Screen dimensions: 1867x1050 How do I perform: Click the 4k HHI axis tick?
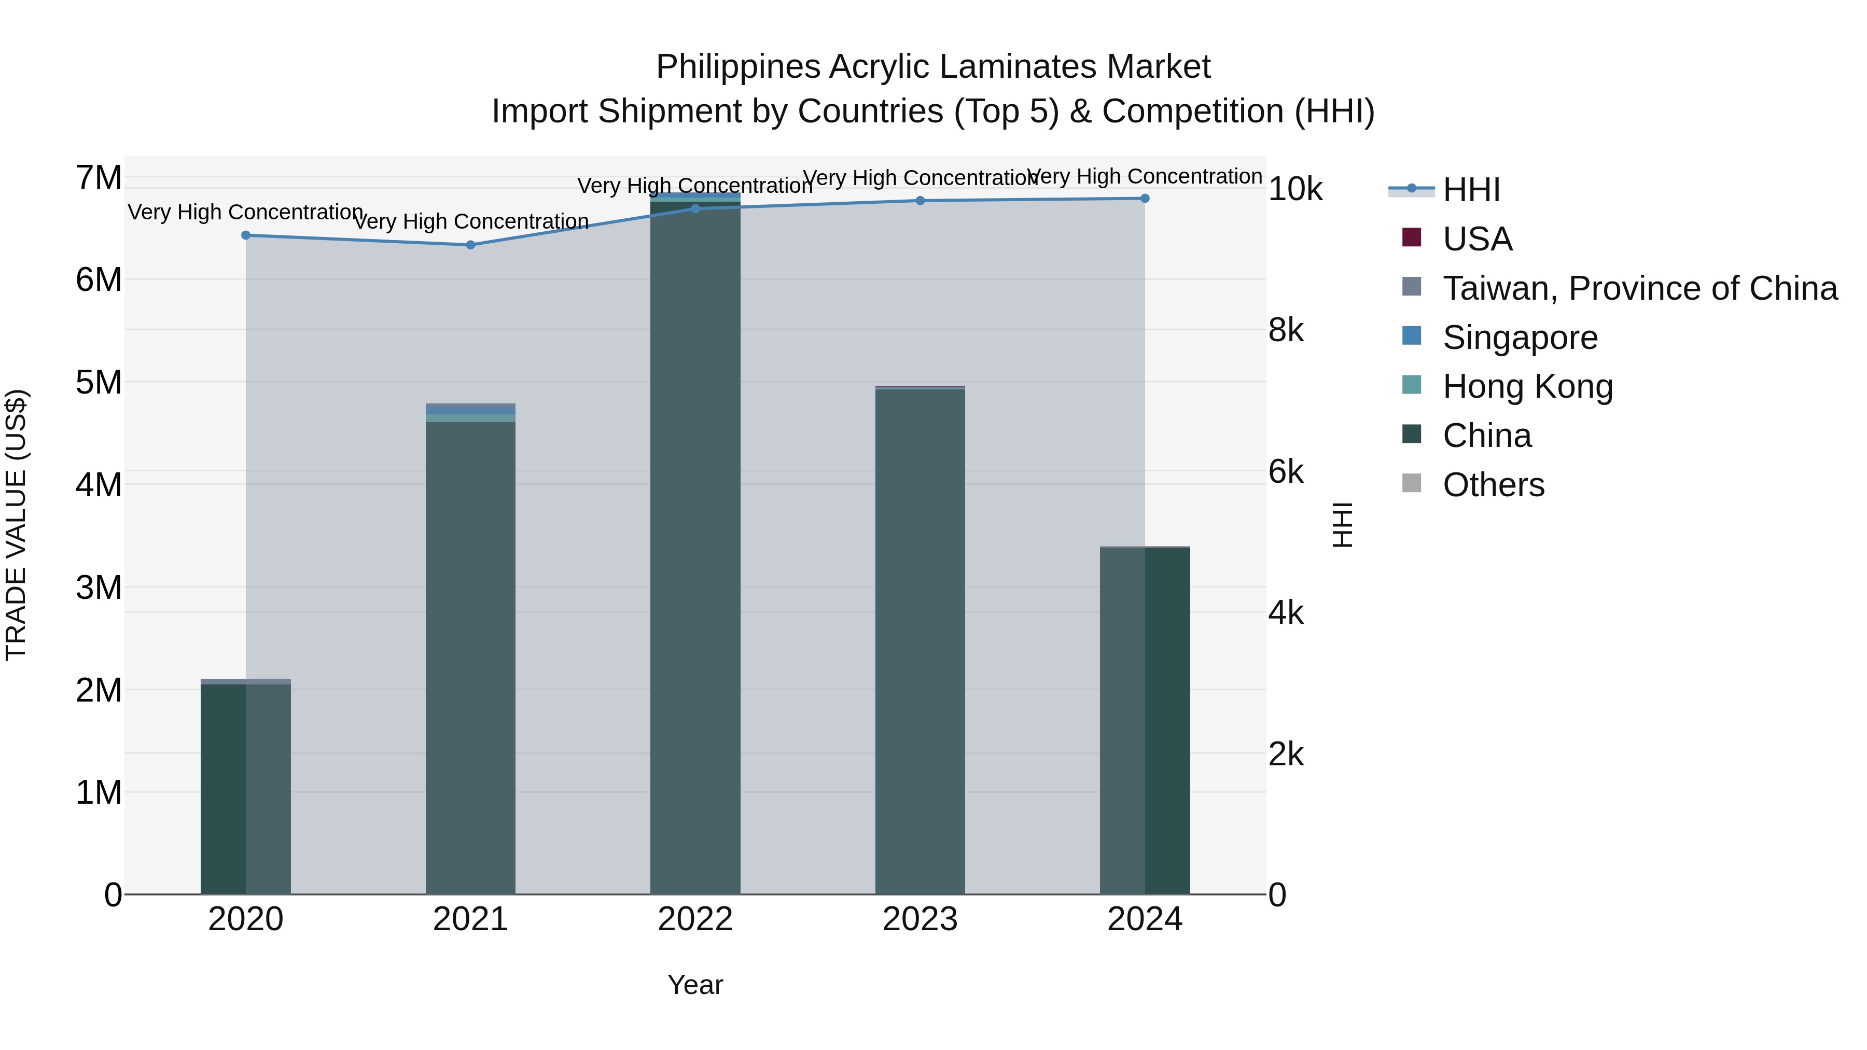pos(1287,613)
